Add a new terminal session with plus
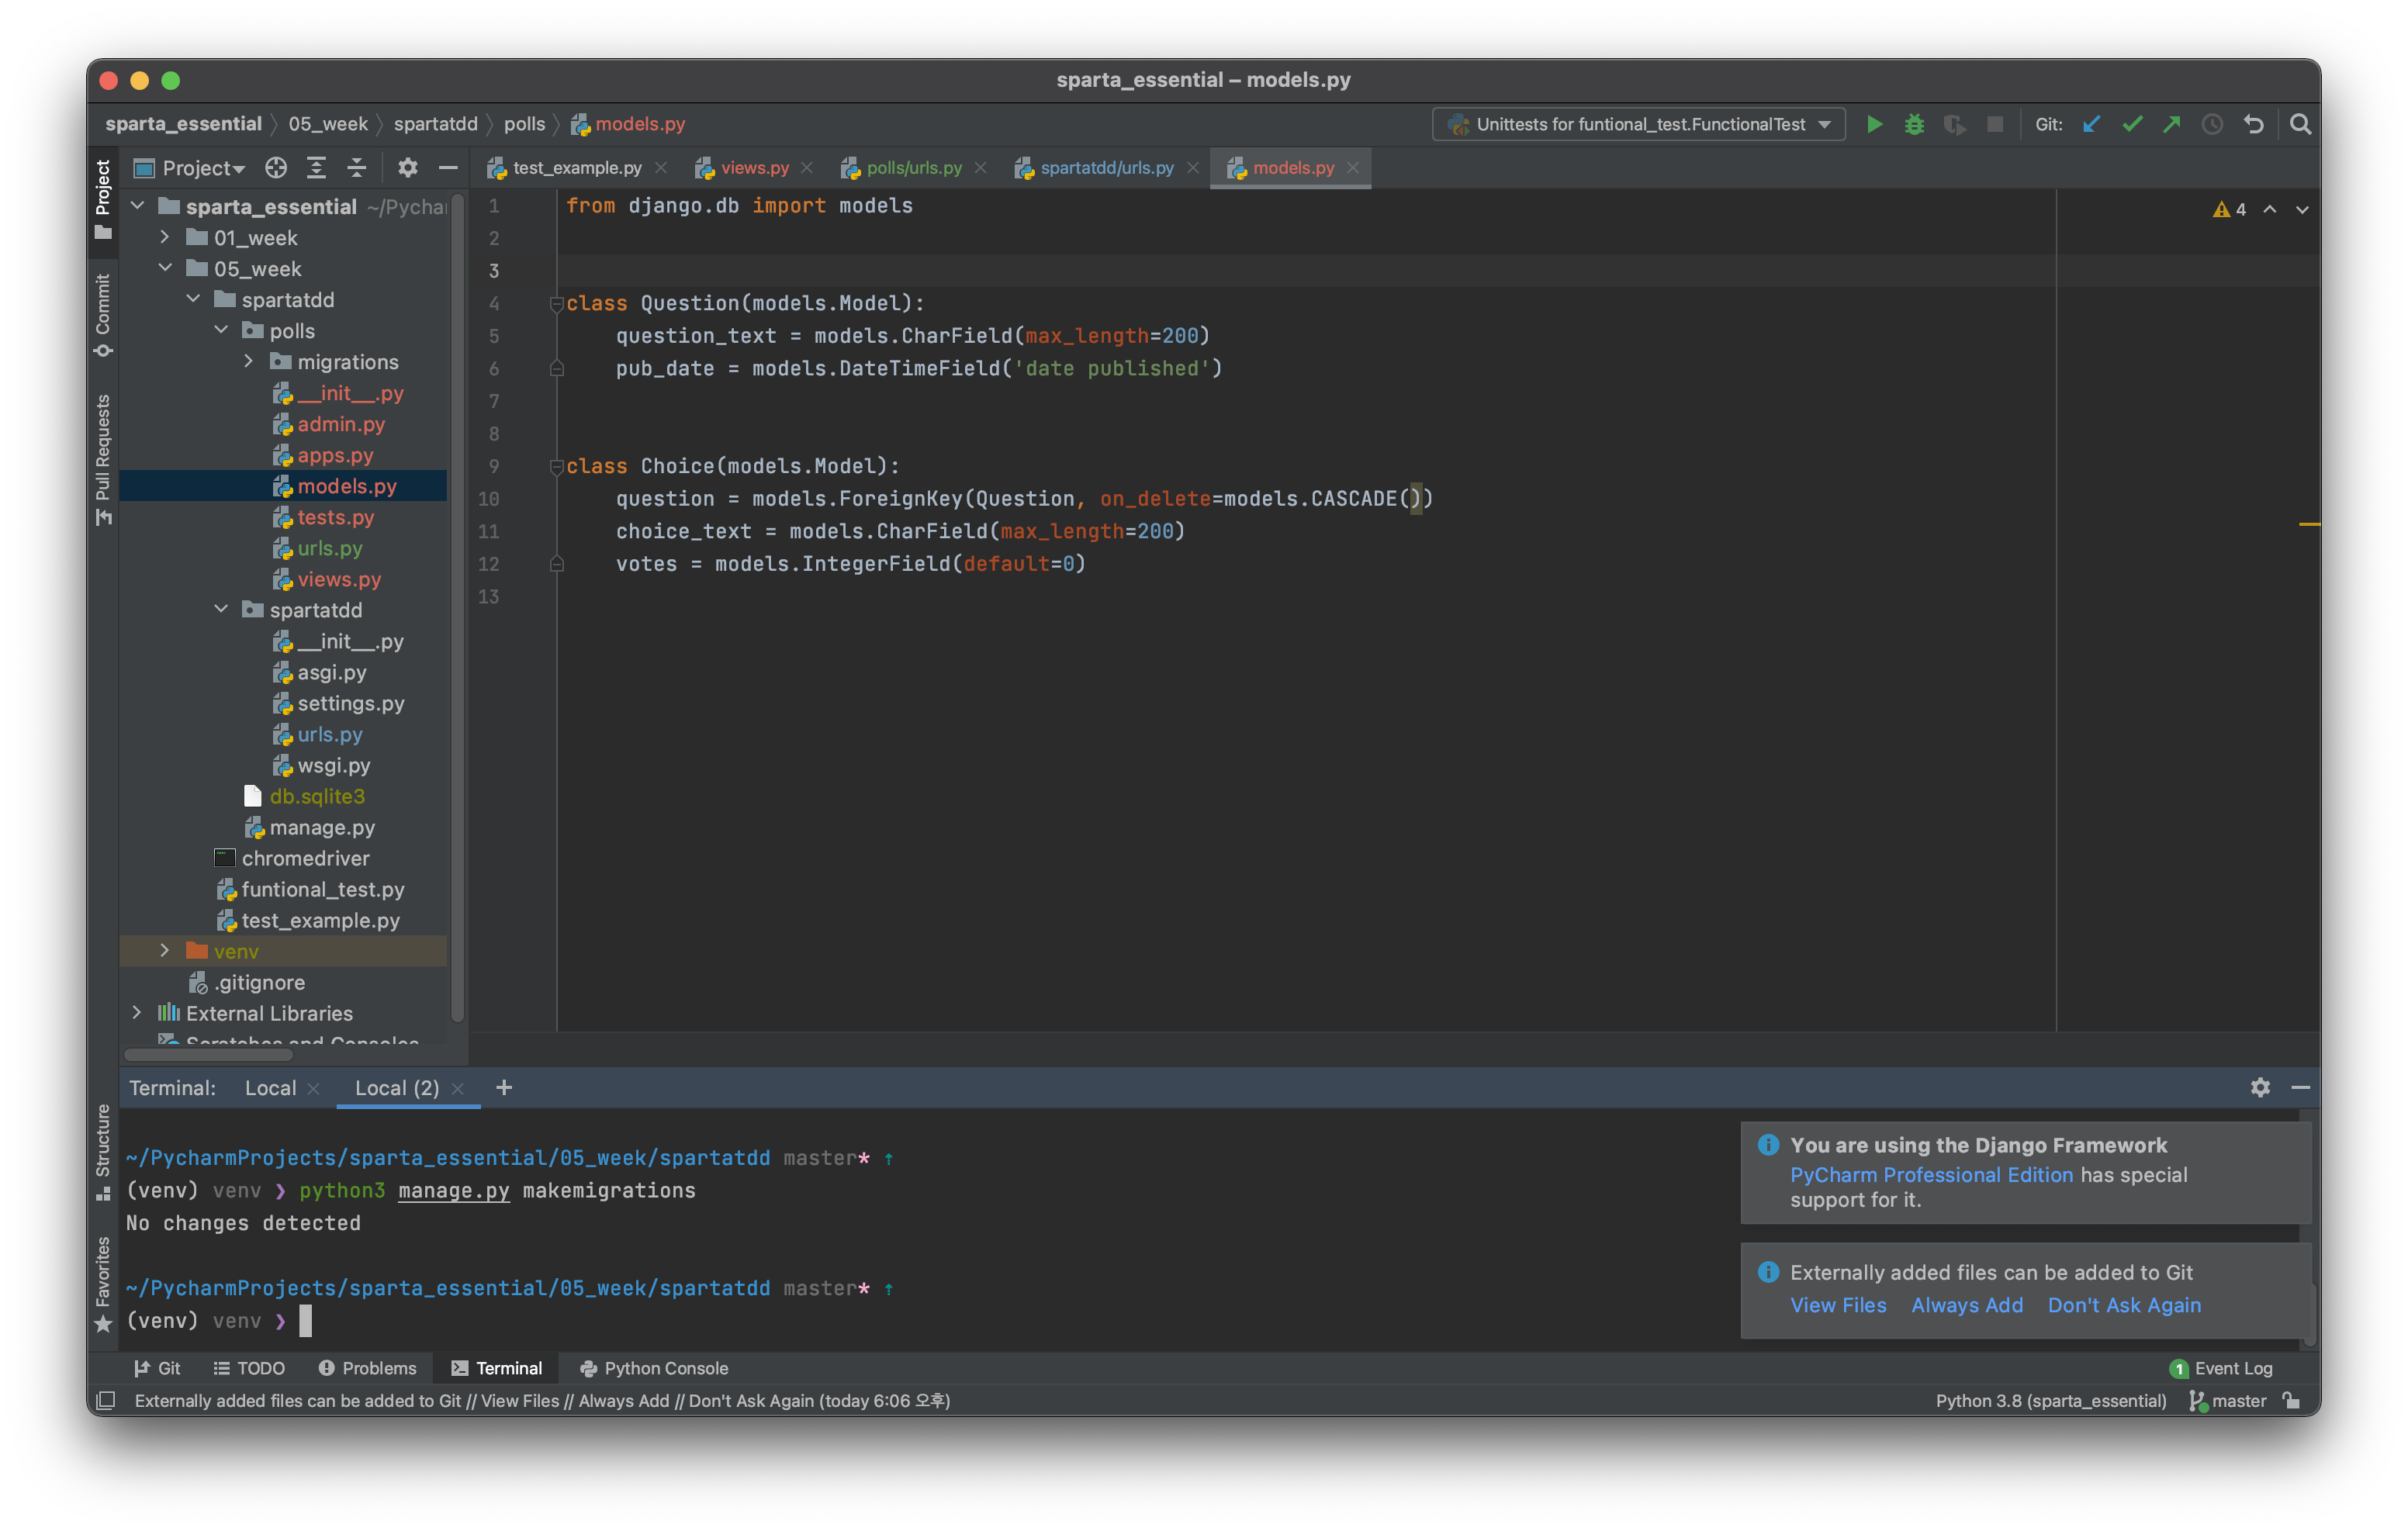2408x1531 pixels. point(504,1087)
